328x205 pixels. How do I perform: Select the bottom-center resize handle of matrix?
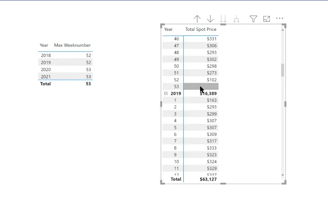coord(223,184)
